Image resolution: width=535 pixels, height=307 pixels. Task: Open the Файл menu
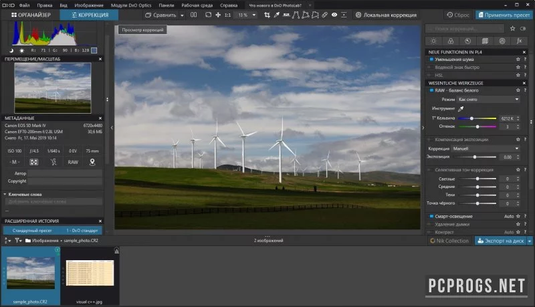[x=24, y=5]
